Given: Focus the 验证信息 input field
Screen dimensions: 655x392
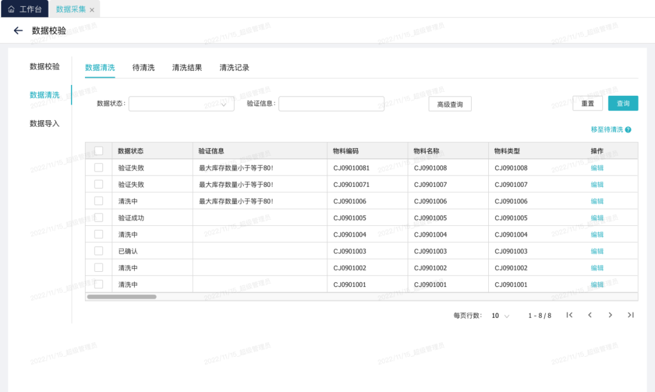Looking at the screenshot, I should 331,104.
